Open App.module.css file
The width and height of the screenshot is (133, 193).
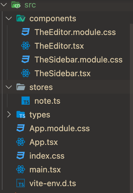(x=60, y=128)
